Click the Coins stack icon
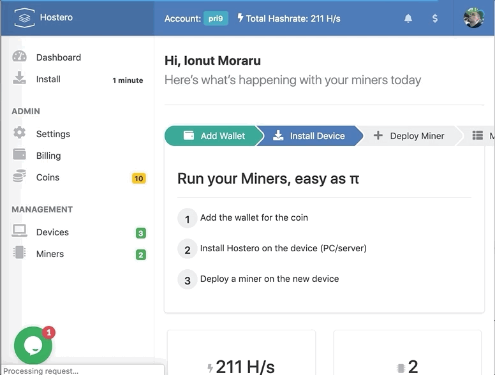Image resolution: width=495 pixels, height=375 pixels. pos(20,177)
